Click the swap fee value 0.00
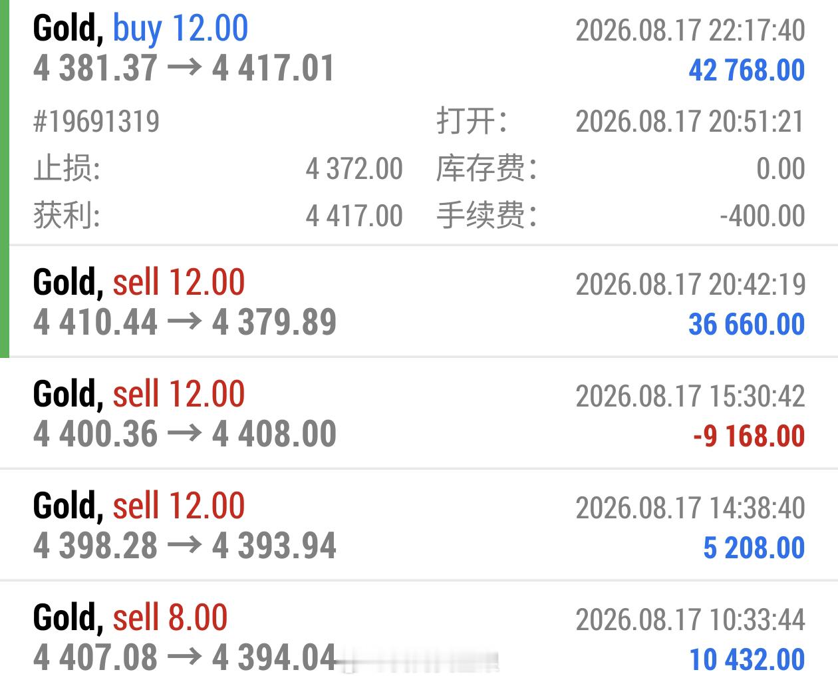The width and height of the screenshot is (838, 682). 781,169
